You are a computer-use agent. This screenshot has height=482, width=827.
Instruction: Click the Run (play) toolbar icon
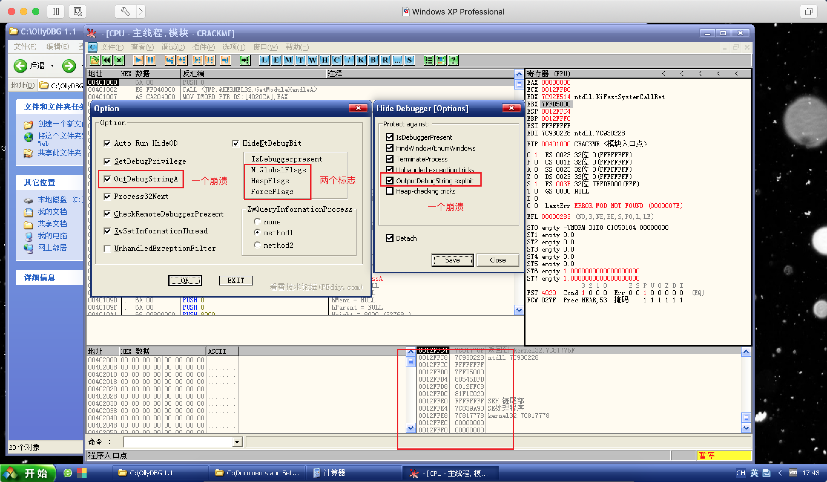pyautogui.click(x=138, y=60)
